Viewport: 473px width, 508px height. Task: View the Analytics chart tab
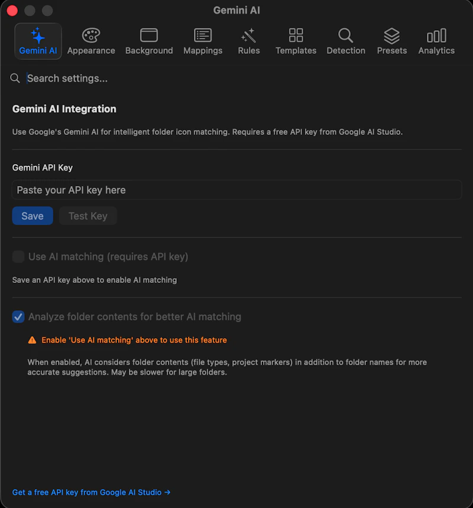click(x=436, y=41)
